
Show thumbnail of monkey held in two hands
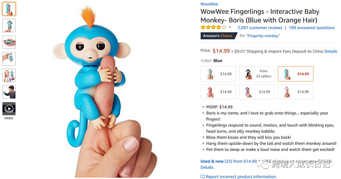[9, 42]
